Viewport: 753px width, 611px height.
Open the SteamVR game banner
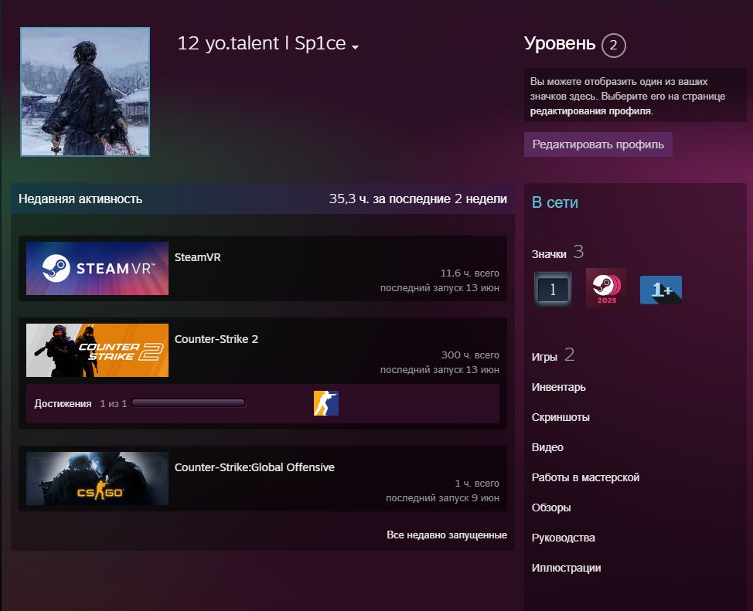tap(97, 268)
